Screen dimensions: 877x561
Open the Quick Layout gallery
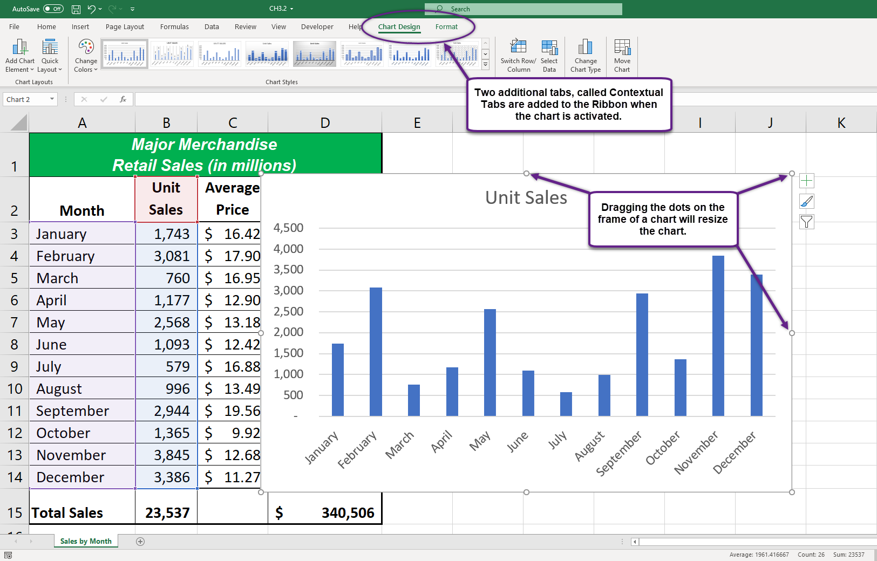point(50,56)
